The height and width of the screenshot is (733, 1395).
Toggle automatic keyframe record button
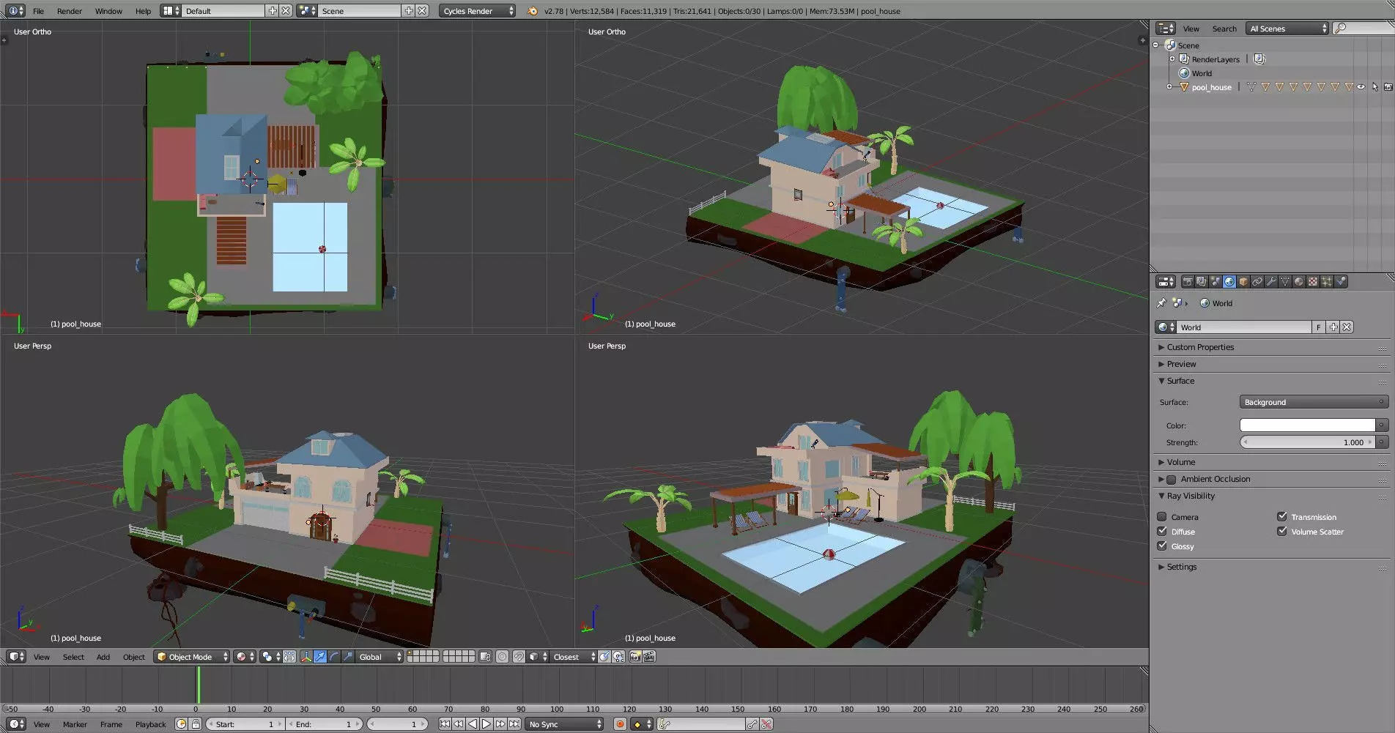point(620,724)
